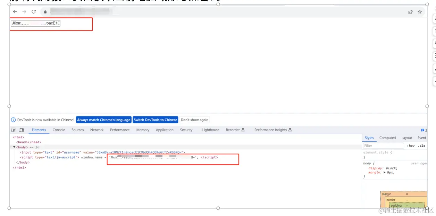Image resolution: width=436 pixels, height=216 pixels.
Task: Open the Recorder tab
Action: [235, 130]
